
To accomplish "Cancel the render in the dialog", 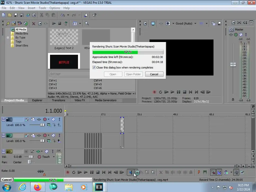I will (x=154, y=74).
